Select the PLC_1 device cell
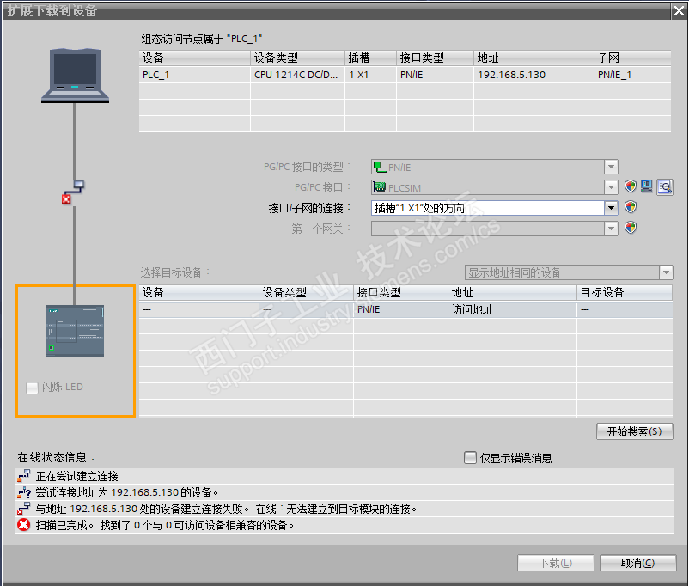 195,75
